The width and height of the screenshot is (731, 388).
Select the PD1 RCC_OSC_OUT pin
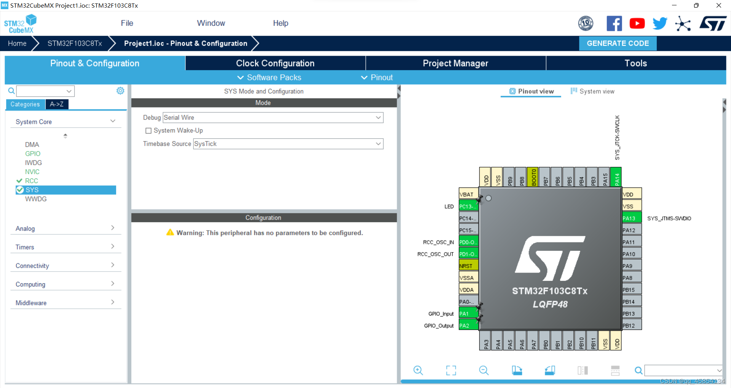point(468,254)
